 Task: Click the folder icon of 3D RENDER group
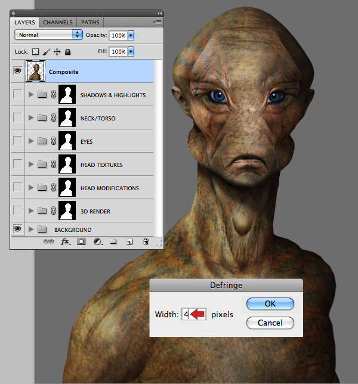pyautogui.click(x=42, y=210)
